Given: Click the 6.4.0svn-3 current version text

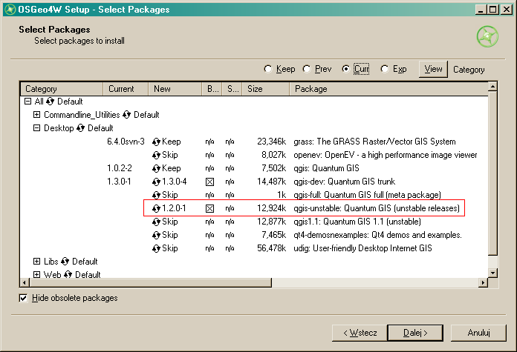Looking at the screenshot, I should pyautogui.click(x=126, y=142).
